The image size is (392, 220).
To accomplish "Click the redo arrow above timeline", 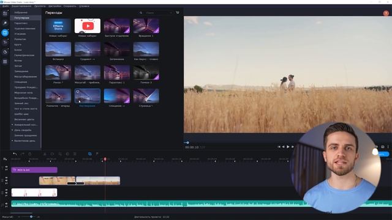I will tap(23, 154).
